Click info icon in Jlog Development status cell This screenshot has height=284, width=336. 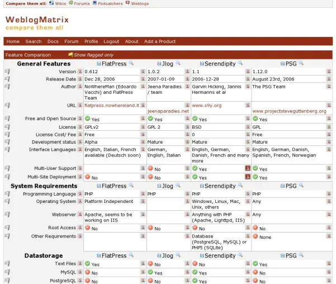[187, 142]
